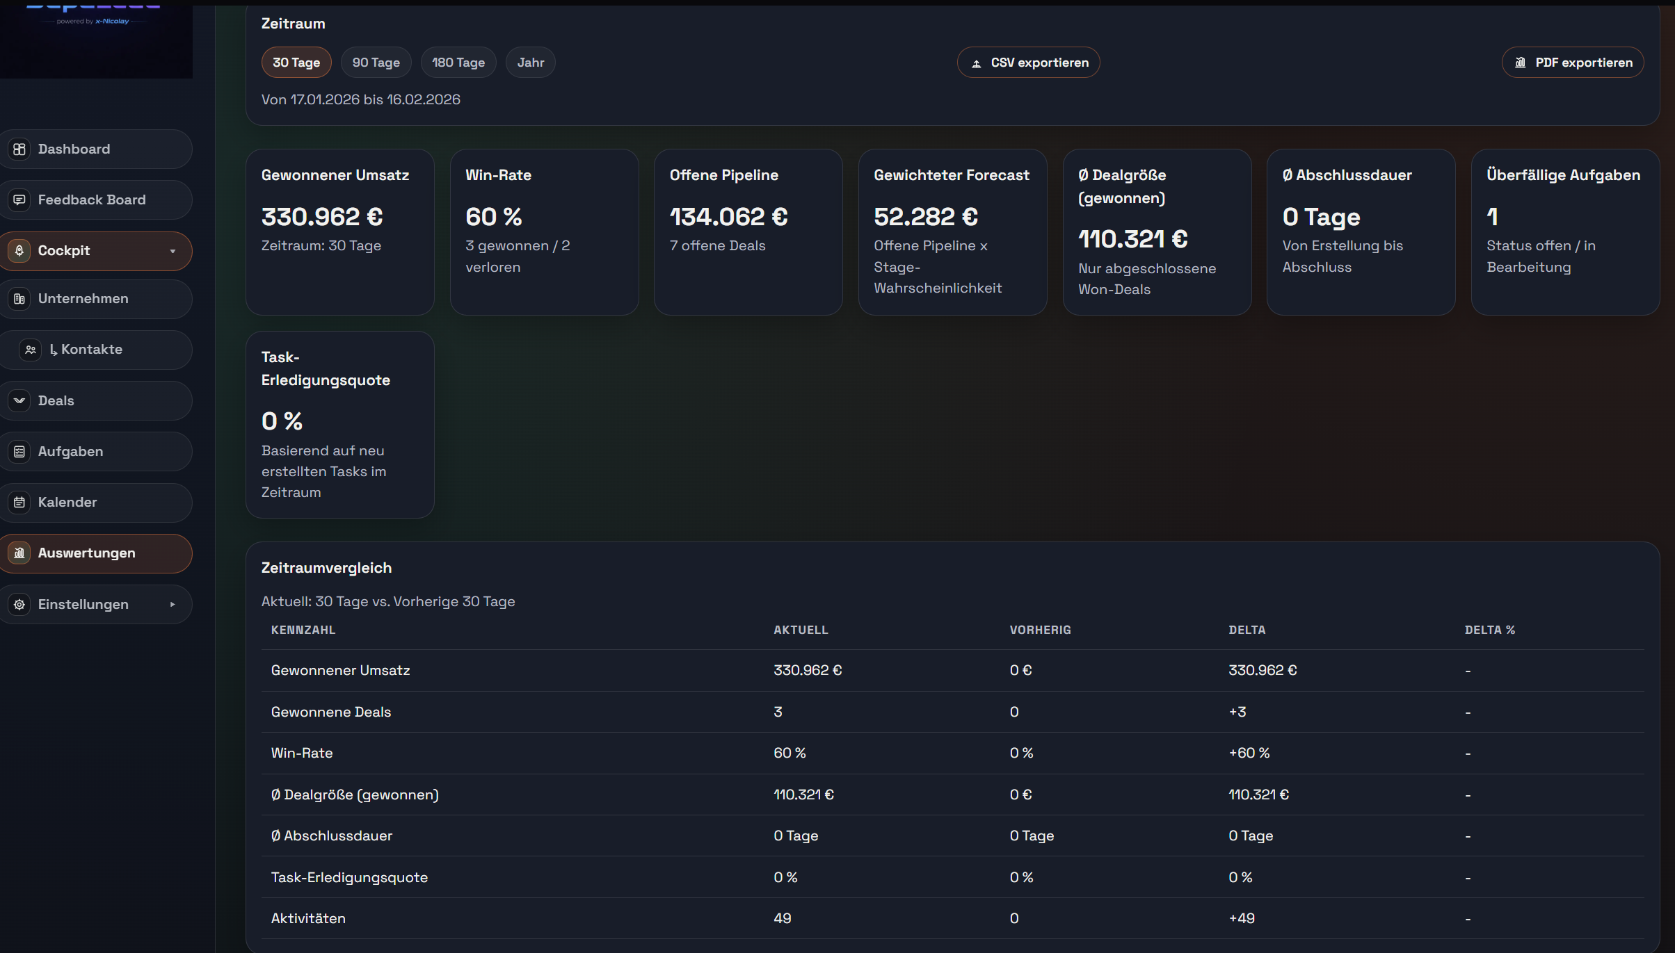Select the 30 Tage period
The width and height of the screenshot is (1675, 953).
pyautogui.click(x=296, y=63)
